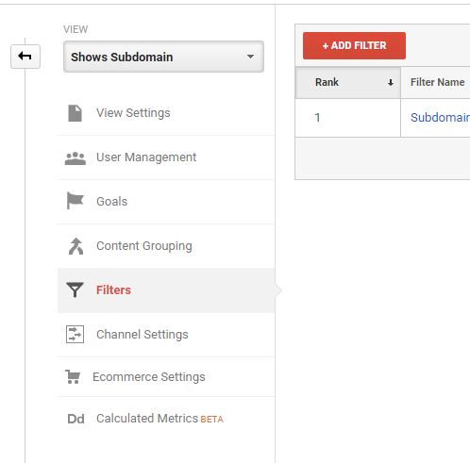
Task: Open Ecommerce Settings menu item
Action: click(x=166, y=377)
